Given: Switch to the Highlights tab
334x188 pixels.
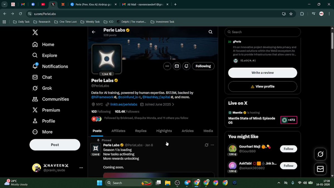Looking at the screenshot, I should pyautogui.click(x=164, y=131).
